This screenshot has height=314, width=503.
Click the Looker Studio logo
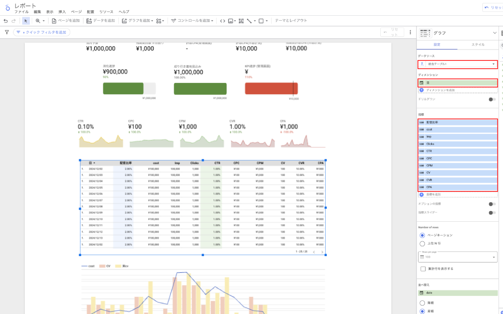pyautogui.click(x=7, y=7)
